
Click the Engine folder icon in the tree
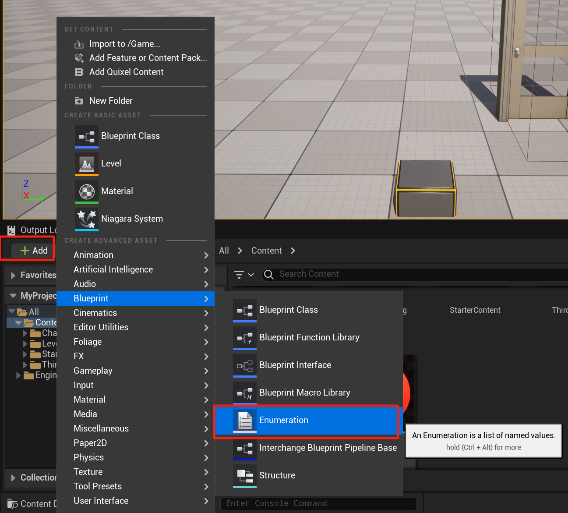(29, 375)
